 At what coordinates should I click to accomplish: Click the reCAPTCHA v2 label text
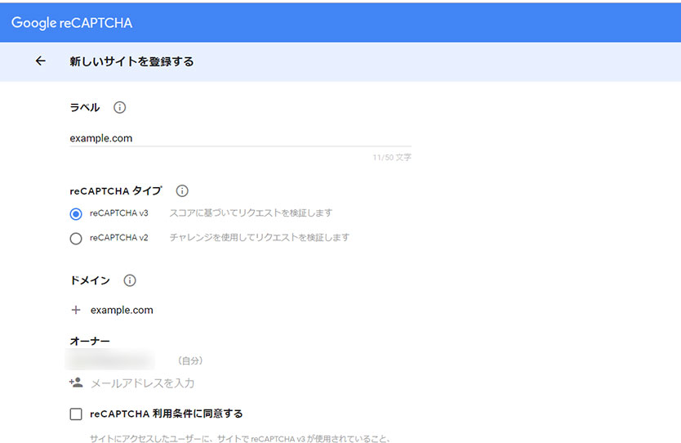[x=119, y=237]
